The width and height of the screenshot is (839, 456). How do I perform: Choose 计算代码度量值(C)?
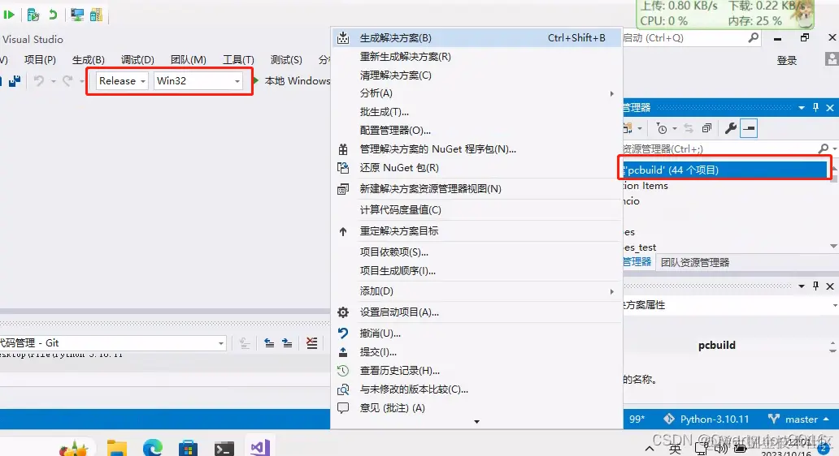point(476,210)
